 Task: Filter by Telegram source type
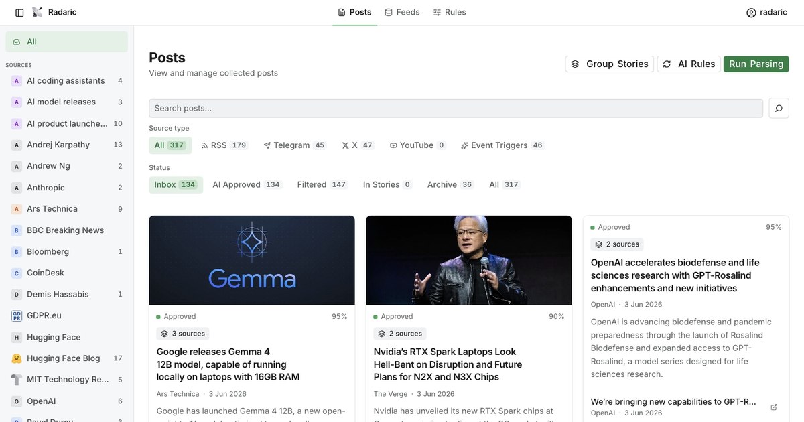294,145
